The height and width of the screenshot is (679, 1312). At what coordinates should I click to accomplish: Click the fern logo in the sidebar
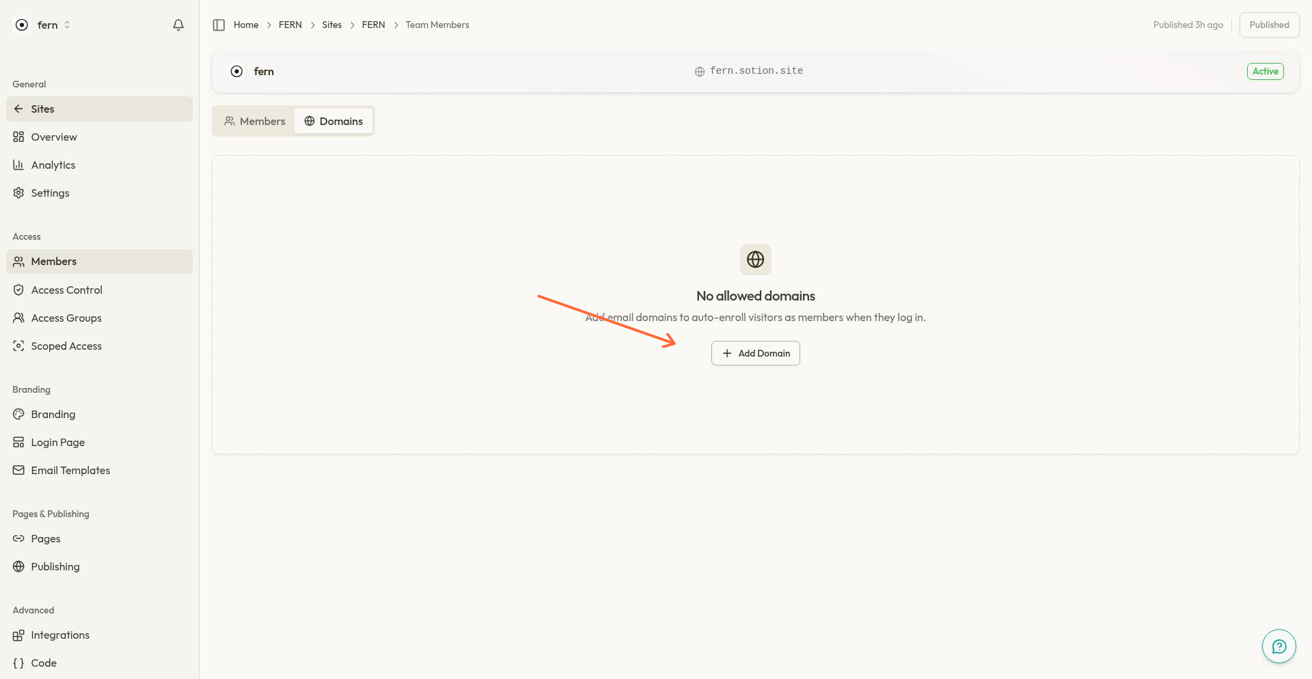click(22, 25)
